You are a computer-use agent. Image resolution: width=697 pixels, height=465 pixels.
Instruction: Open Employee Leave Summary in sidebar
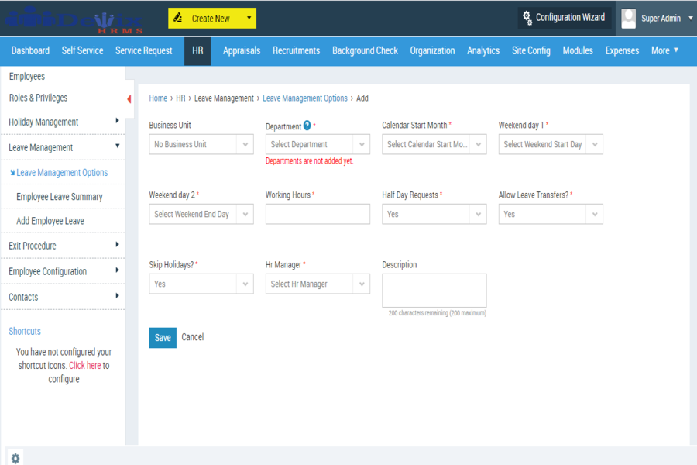click(60, 197)
